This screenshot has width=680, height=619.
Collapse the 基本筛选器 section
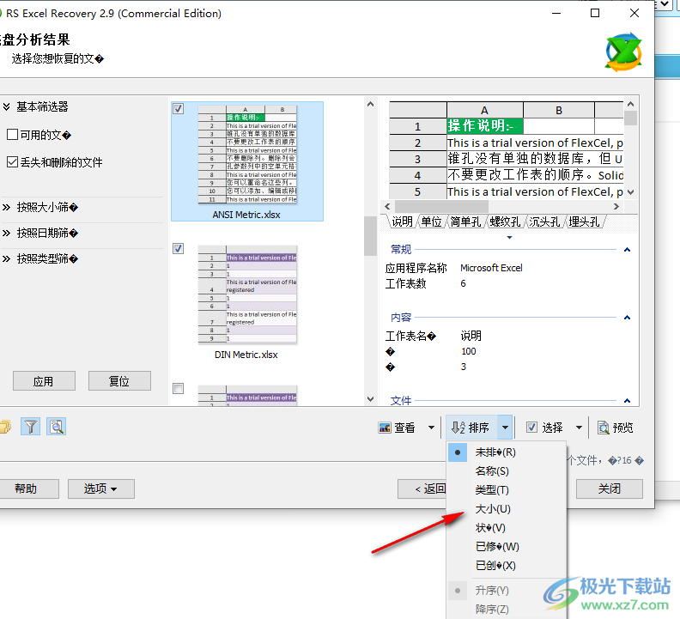(7, 106)
